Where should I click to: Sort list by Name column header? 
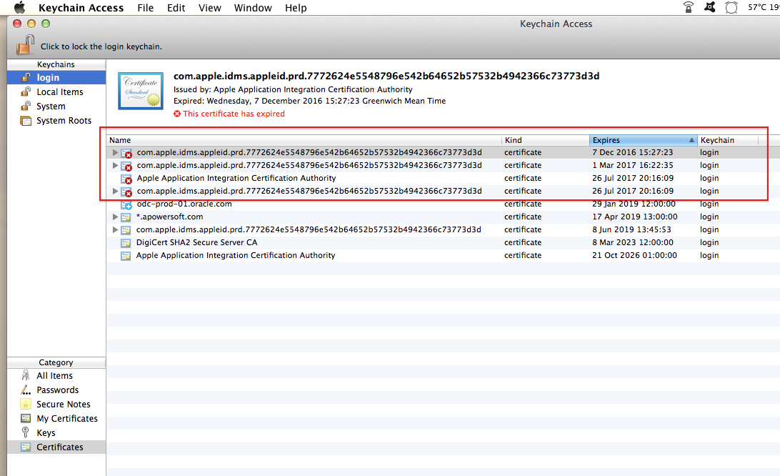coord(304,140)
